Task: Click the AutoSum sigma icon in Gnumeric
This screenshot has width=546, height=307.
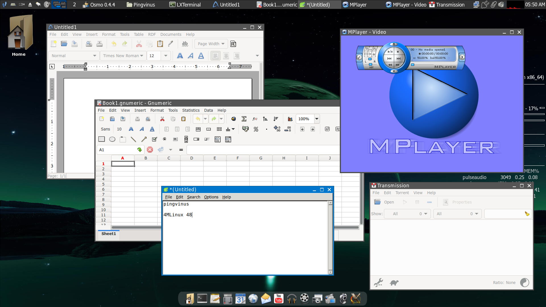Action: pyautogui.click(x=244, y=119)
